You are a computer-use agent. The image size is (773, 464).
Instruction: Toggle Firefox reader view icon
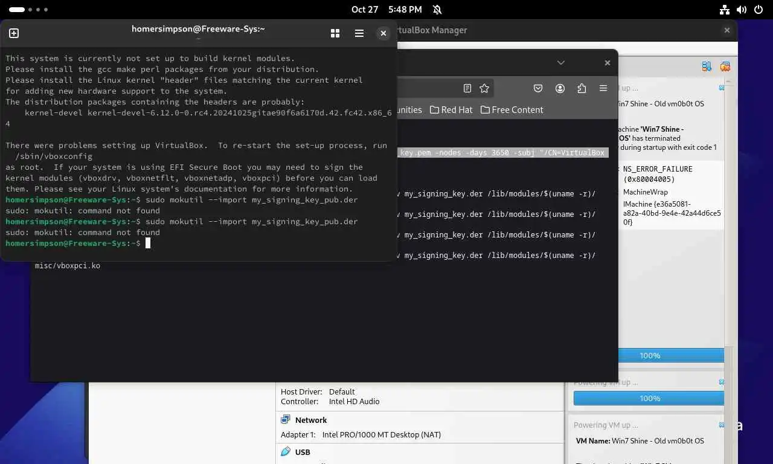pos(467,88)
